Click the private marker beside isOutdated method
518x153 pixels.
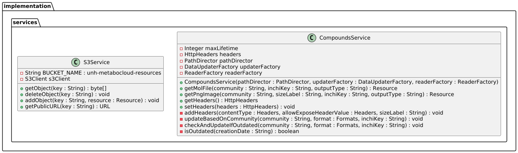click(x=181, y=131)
